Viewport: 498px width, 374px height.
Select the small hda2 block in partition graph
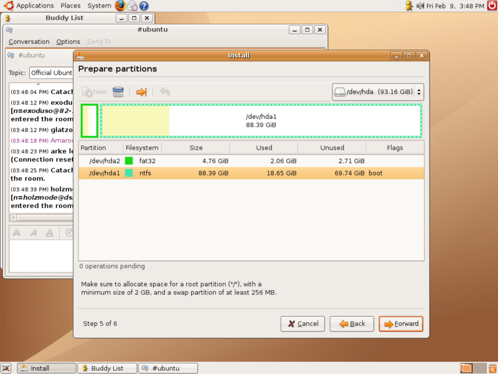(x=89, y=120)
